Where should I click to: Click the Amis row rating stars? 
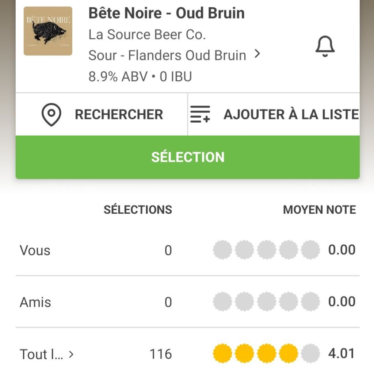pyautogui.click(x=266, y=302)
